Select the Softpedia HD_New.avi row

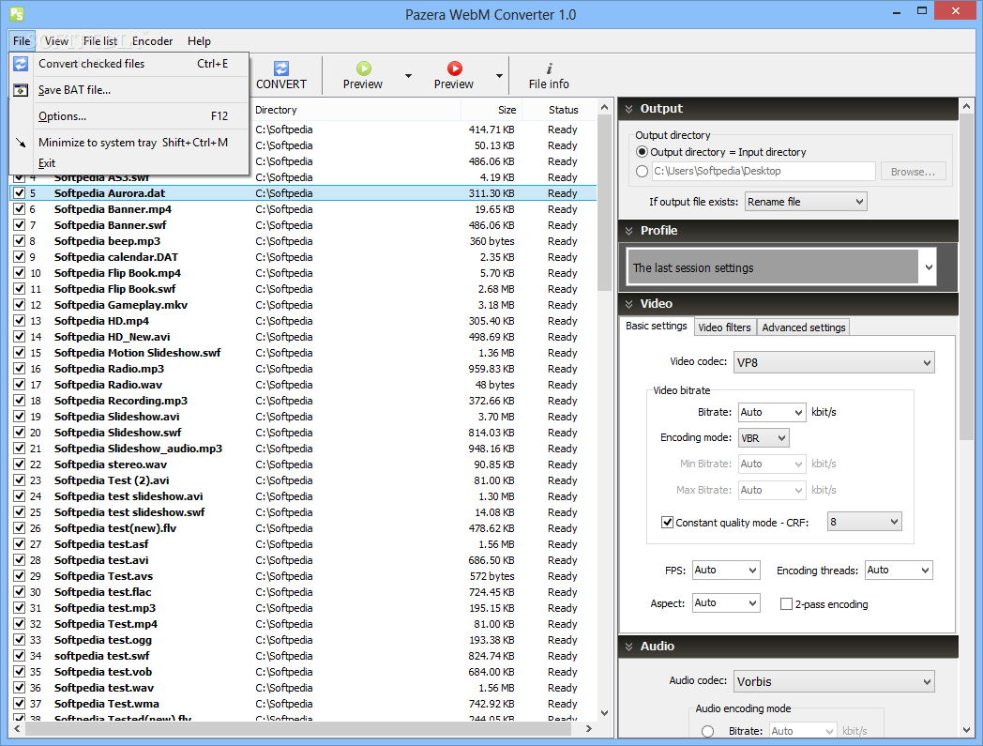pos(303,337)
